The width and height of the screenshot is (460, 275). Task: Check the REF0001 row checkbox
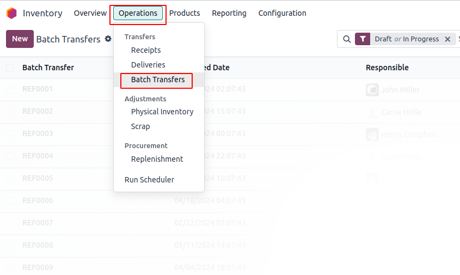[x=10, y=89]
